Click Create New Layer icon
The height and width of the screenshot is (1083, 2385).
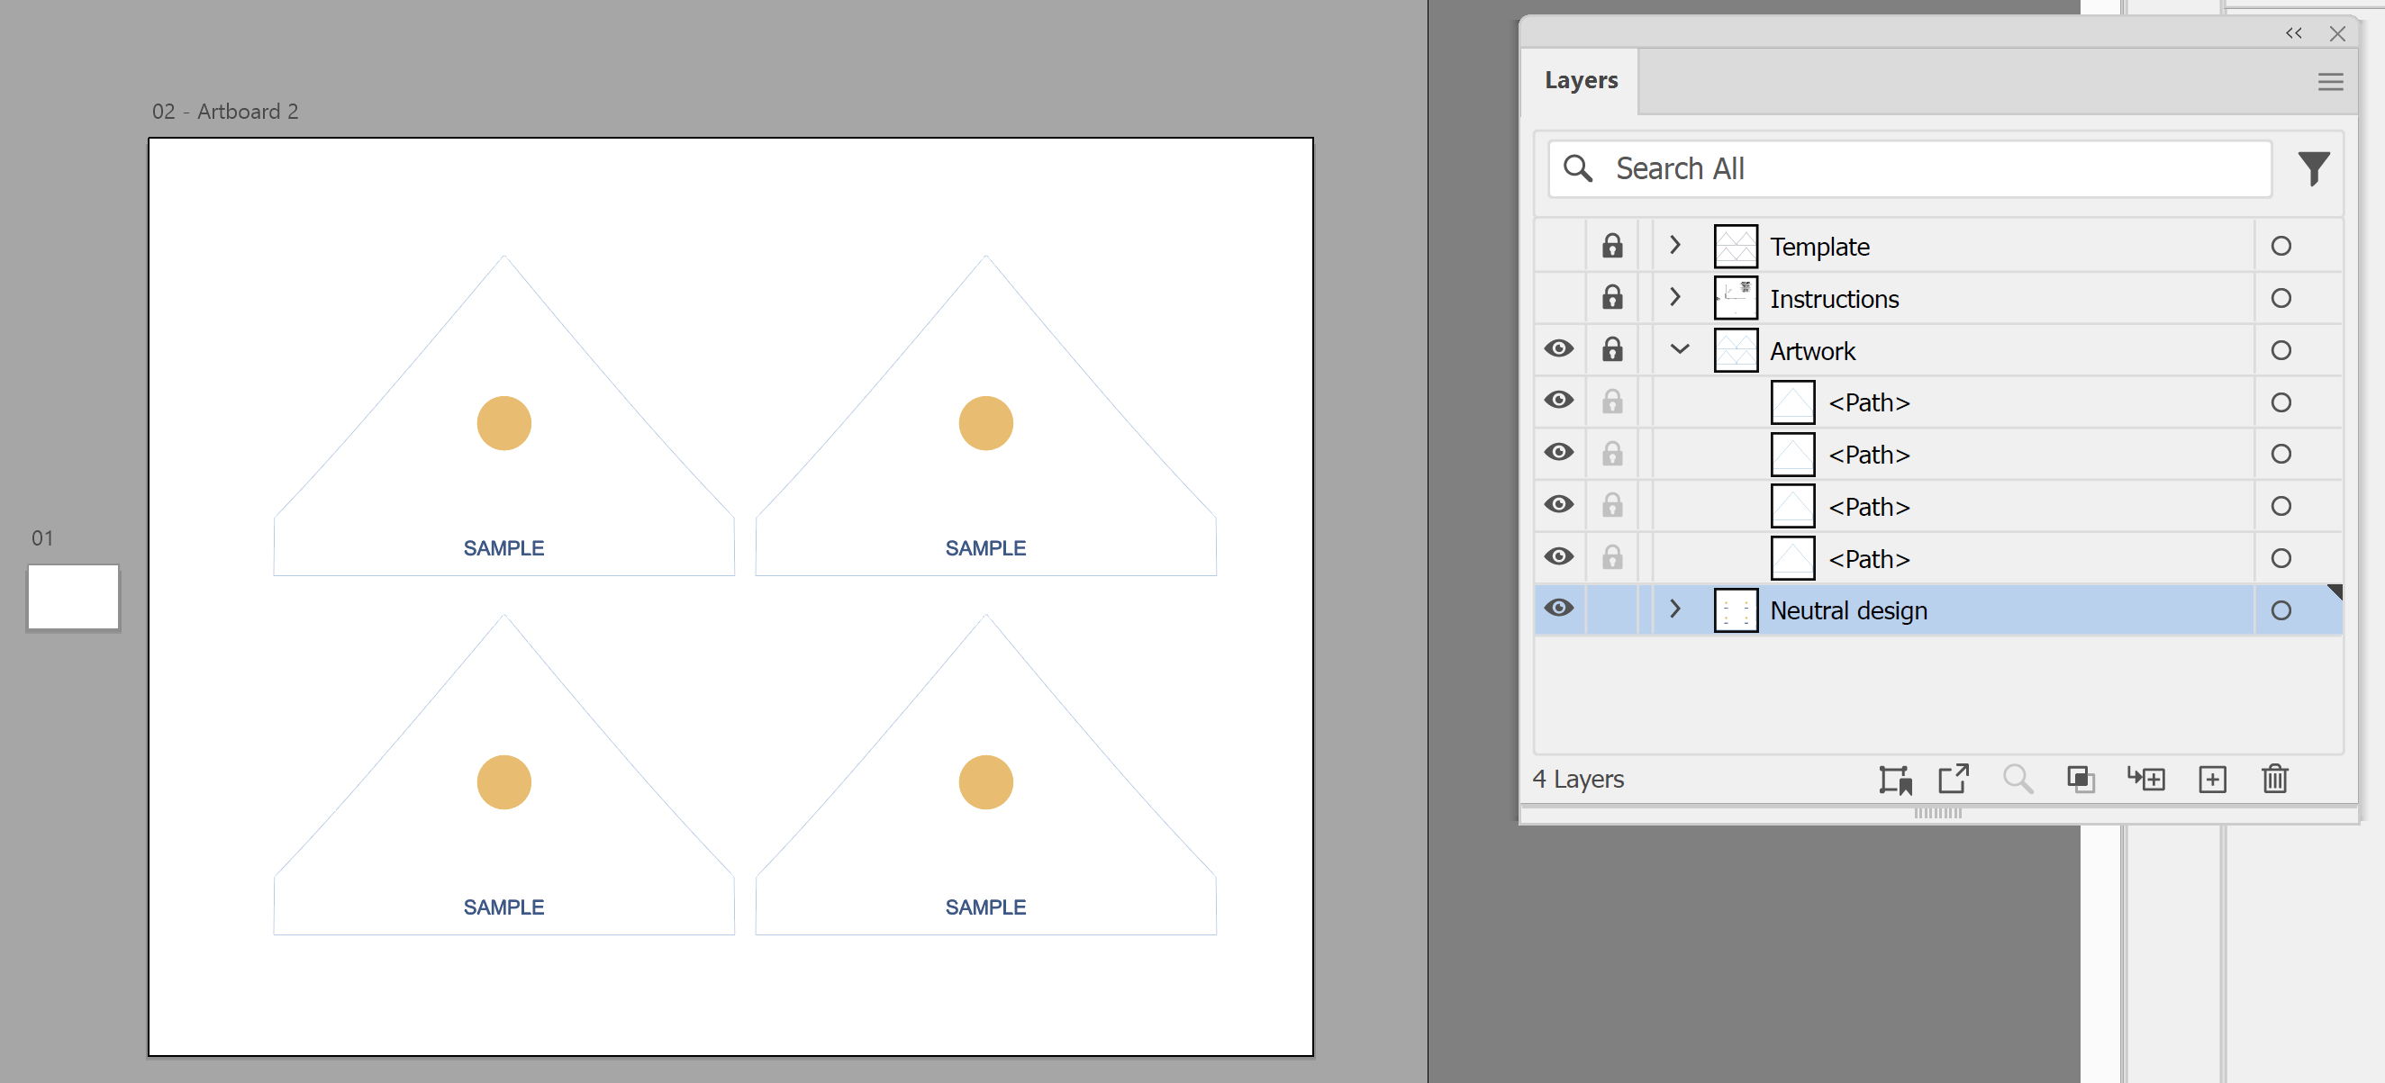point(2212,780)
